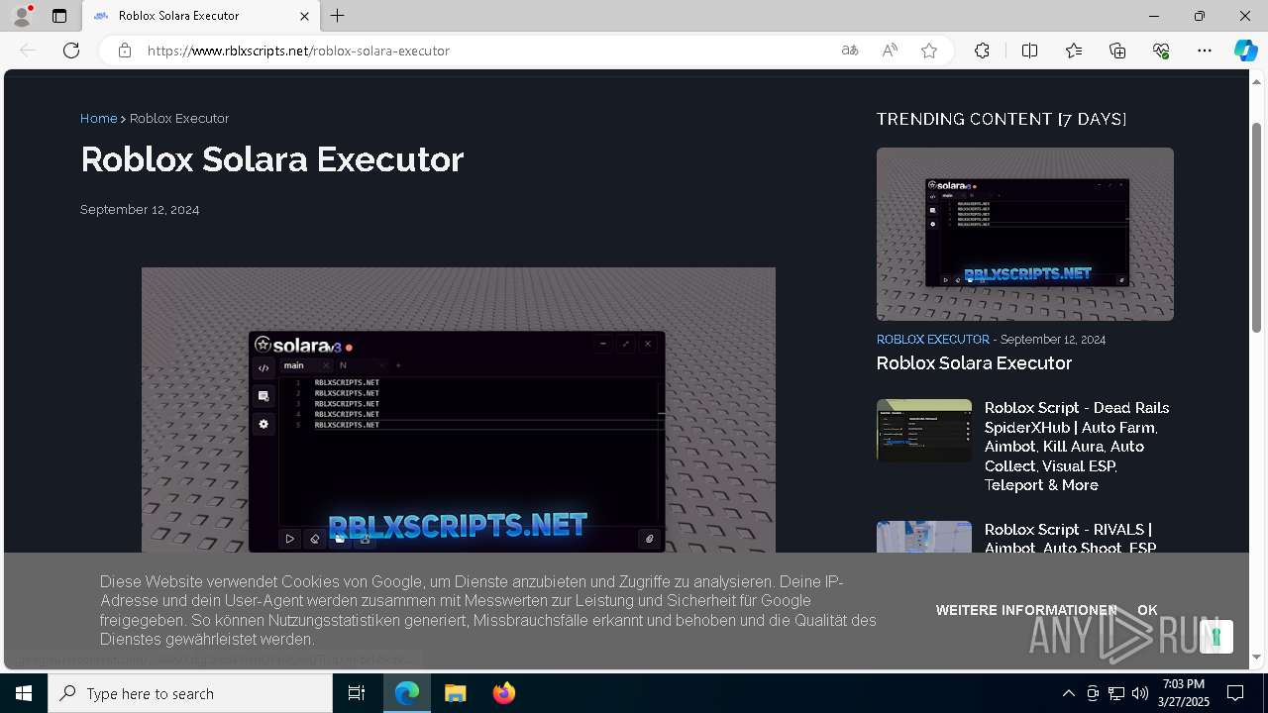Image resolution: width=1268 pixels, height=713 pixels.
Task: Click the September 12, 2024 post date
Action: coord(140,210)
